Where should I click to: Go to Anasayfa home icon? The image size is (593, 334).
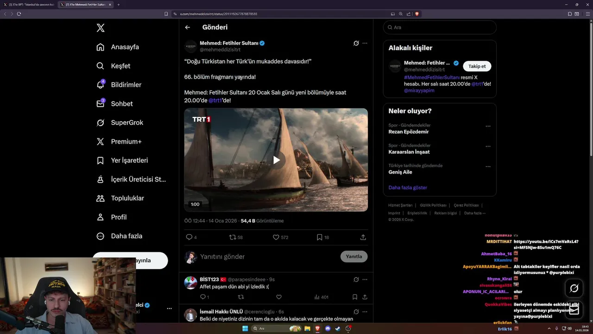coord(100,47)
